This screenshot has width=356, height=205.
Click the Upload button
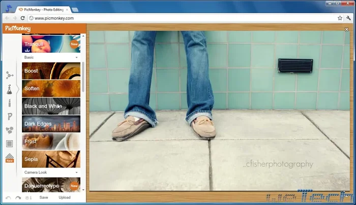65,198
